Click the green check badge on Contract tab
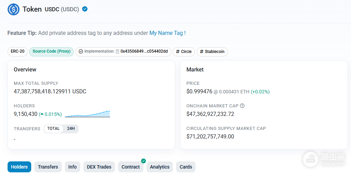The height and width of the screenshot is (173, 351). (x=143, y=161)
